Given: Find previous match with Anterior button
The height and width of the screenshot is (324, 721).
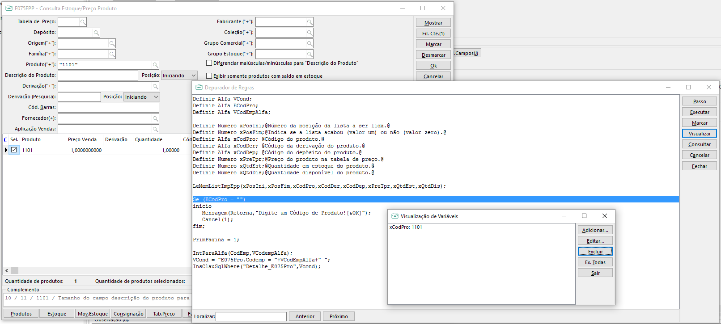Looking at the screenshot, I should 305,316.
